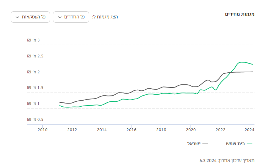Click the last-updated date 6.3.2024 text
263x168 pixels.
209,160
